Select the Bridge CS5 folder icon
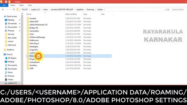The image size is (187, 105). tap(28, 28)
